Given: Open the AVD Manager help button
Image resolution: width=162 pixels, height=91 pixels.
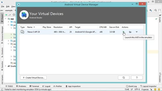Looking at the screenshot, I should [137, 78].
